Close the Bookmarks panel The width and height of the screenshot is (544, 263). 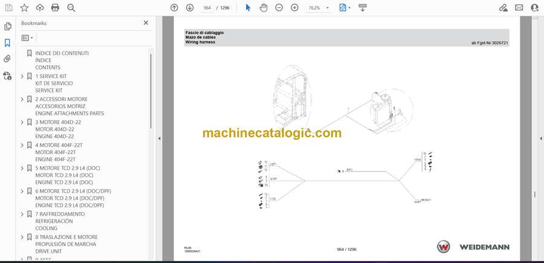point(146,23)
